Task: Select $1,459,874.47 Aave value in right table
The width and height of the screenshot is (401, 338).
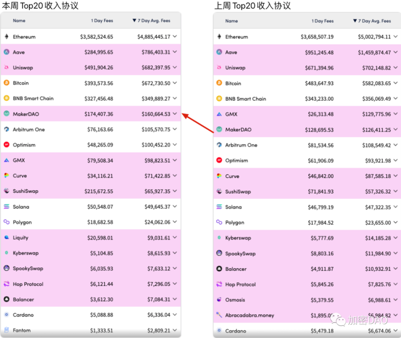Action: click(374, 52)
